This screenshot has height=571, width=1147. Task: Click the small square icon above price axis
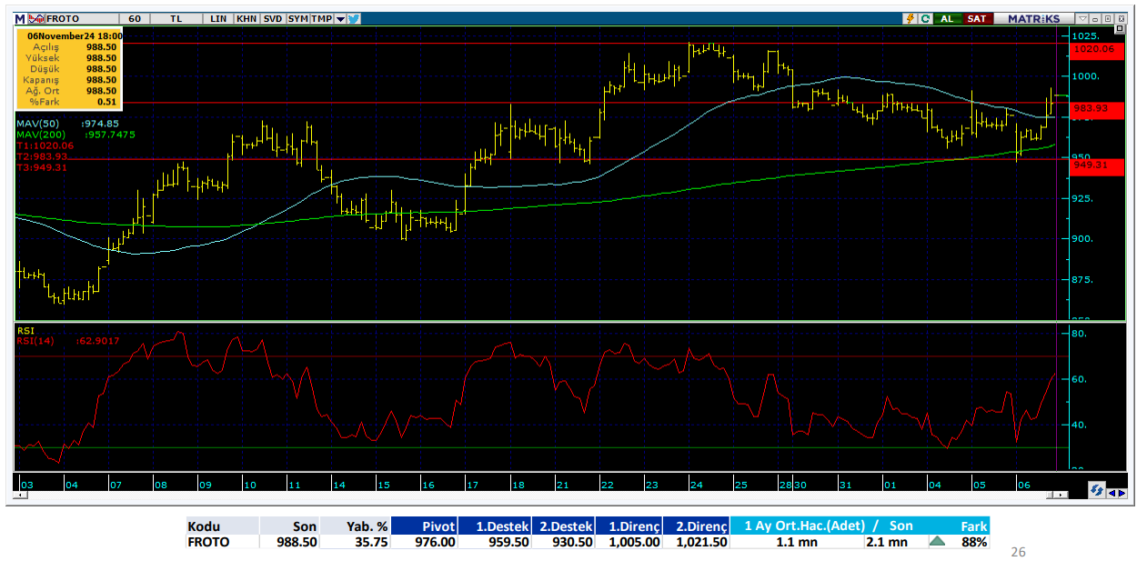tap(1120, 30)
